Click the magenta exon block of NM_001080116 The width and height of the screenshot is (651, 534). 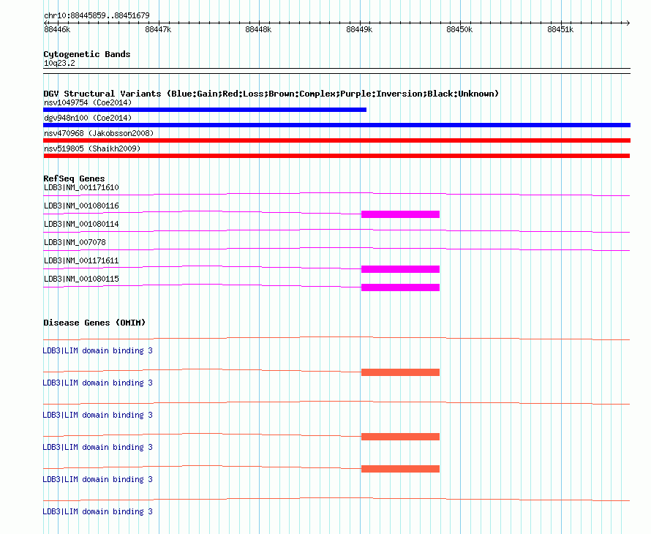(400, 214)
